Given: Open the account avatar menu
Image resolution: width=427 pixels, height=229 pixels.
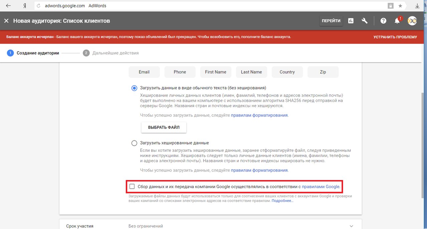Looking at the screenshot, I should tap(412, 21).
